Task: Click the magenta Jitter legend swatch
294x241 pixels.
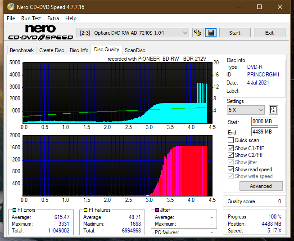Action: [x=157, y=210]
